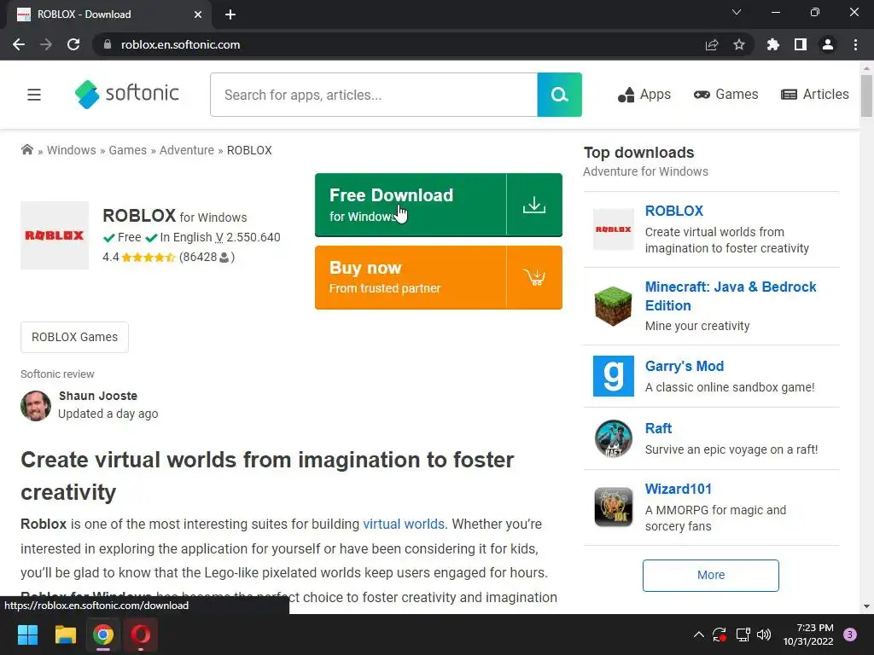Click the Softonic logo

[127, 94]
